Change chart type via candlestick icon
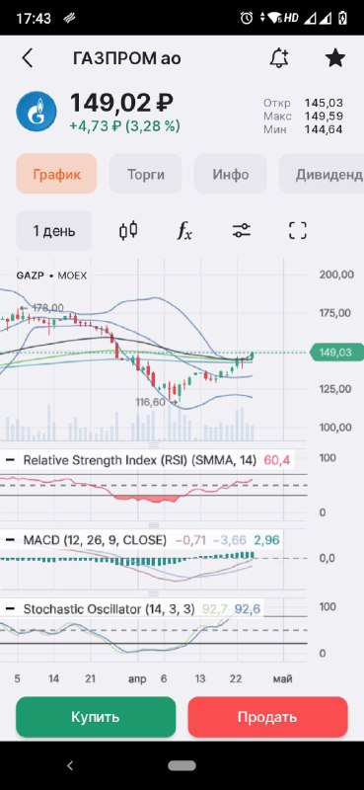Viewport: 364px width, 790px height. tap(128, 231)
